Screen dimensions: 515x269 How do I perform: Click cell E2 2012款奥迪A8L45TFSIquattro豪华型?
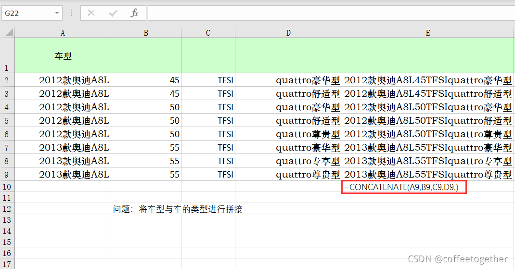[x=428, y=80]
